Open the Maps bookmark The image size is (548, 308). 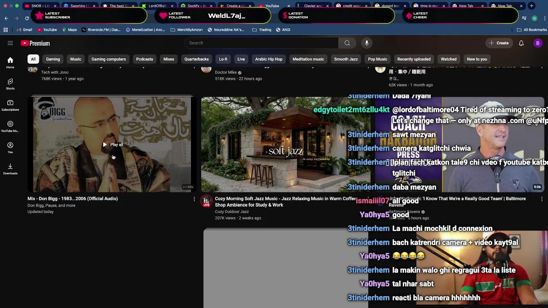69,30
